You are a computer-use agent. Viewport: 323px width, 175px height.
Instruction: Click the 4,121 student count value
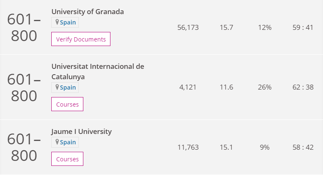(188, 87)
